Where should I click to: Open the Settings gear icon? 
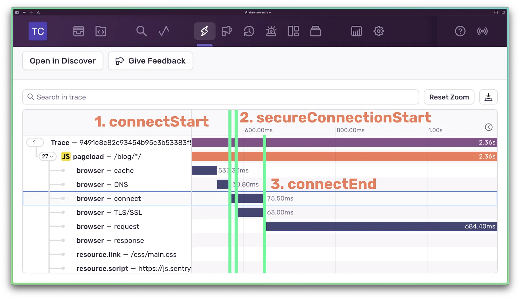tap(379, 31)
